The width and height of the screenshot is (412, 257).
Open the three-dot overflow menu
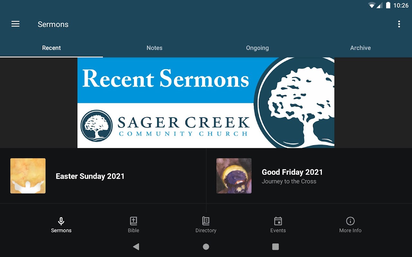pyautogui.click(x=399, y=24)
